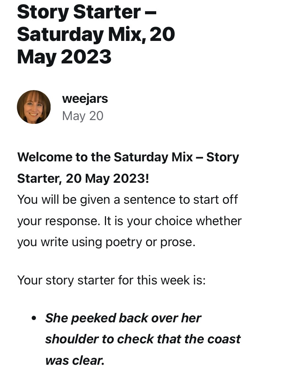This screenshot has height=367, width=281.
Task: Click the 'You will be given a sentence' line
Action: click(127, 199)
